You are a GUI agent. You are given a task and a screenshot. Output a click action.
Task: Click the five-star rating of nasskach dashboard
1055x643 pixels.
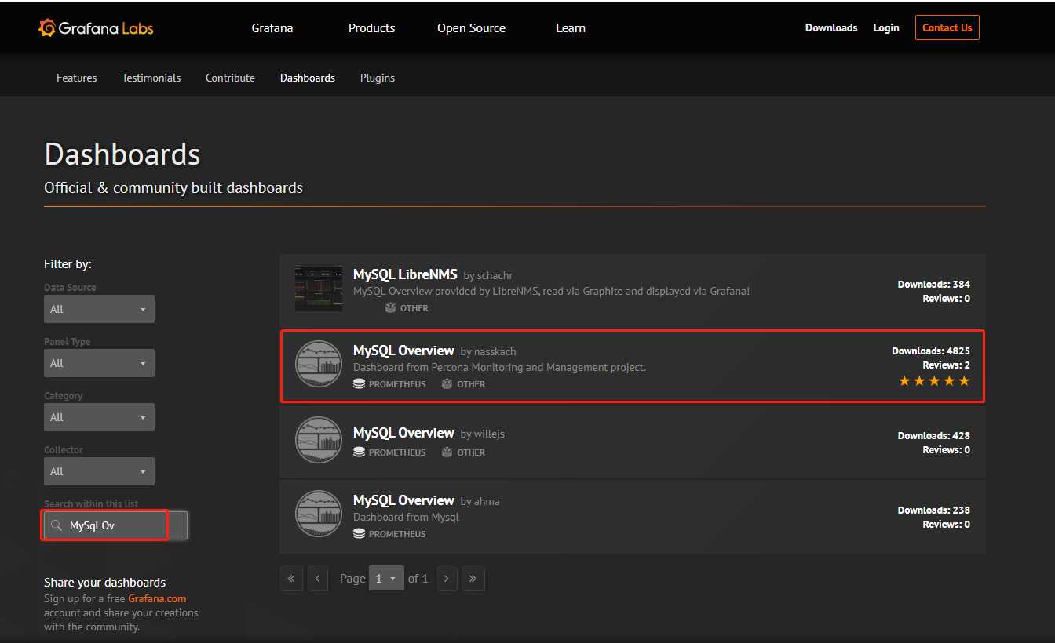[934, 381]
